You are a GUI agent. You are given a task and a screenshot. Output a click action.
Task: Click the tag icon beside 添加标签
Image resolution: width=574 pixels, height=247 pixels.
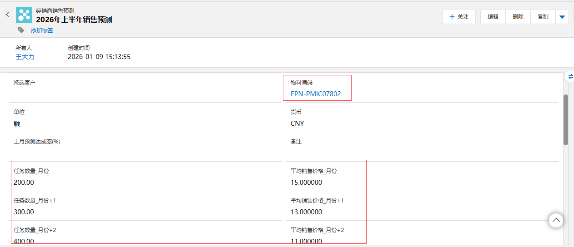coord(21,30)
